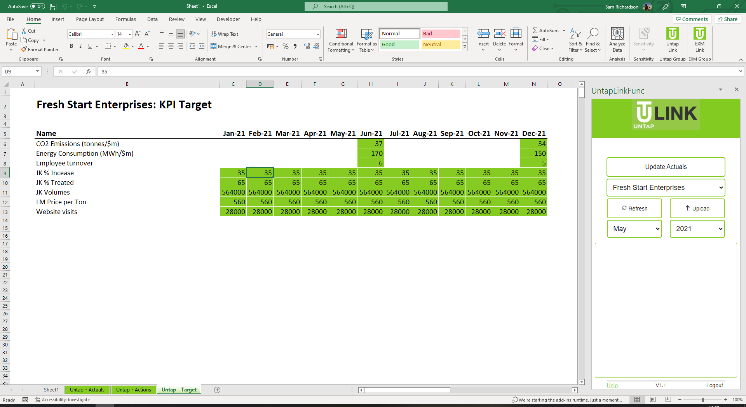Expand the AutoSum dropdown arrow

[564, 30]
